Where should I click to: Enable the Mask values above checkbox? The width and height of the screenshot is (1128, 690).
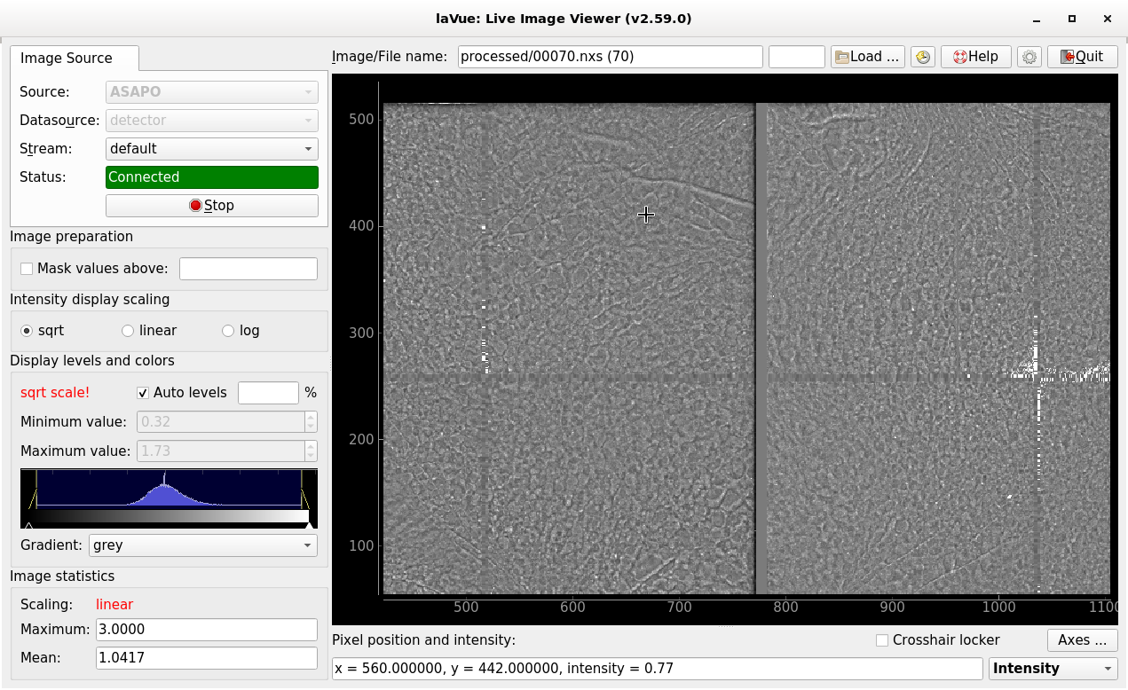pos(27,269)
